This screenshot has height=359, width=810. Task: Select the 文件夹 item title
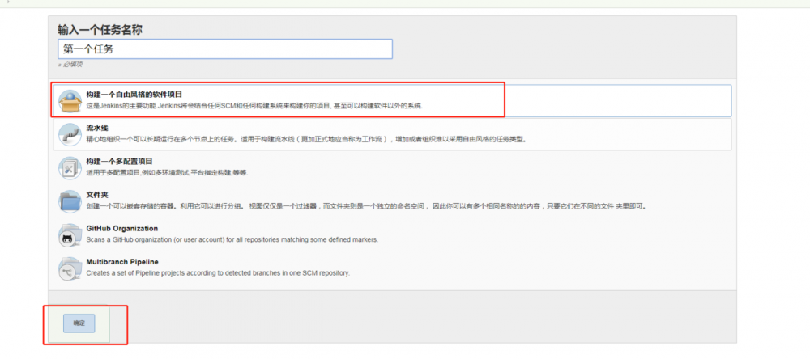click(97, 195)
